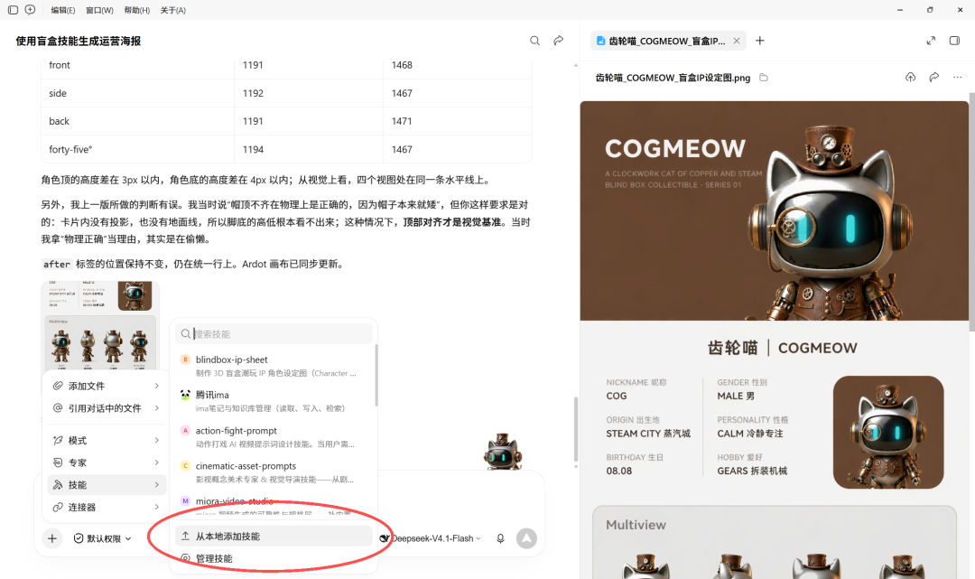The width and height of the screenshot is (975, 579).
Task: Select the action-fight-prompt skill
Action: (x=274, y=436)
